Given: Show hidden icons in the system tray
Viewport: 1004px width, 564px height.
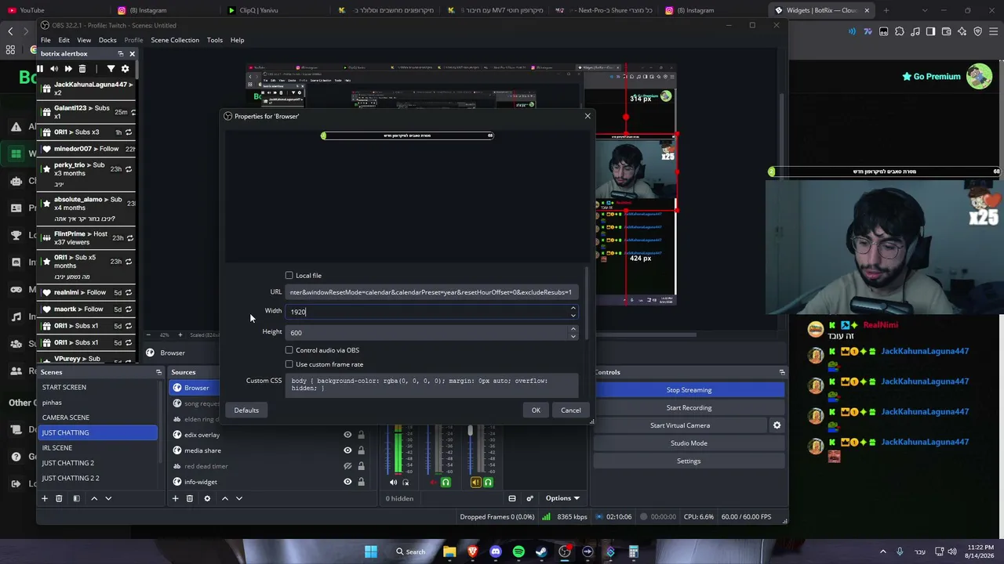Looking at the screenshot, I should pyautogui.click(x=882, y=551).
